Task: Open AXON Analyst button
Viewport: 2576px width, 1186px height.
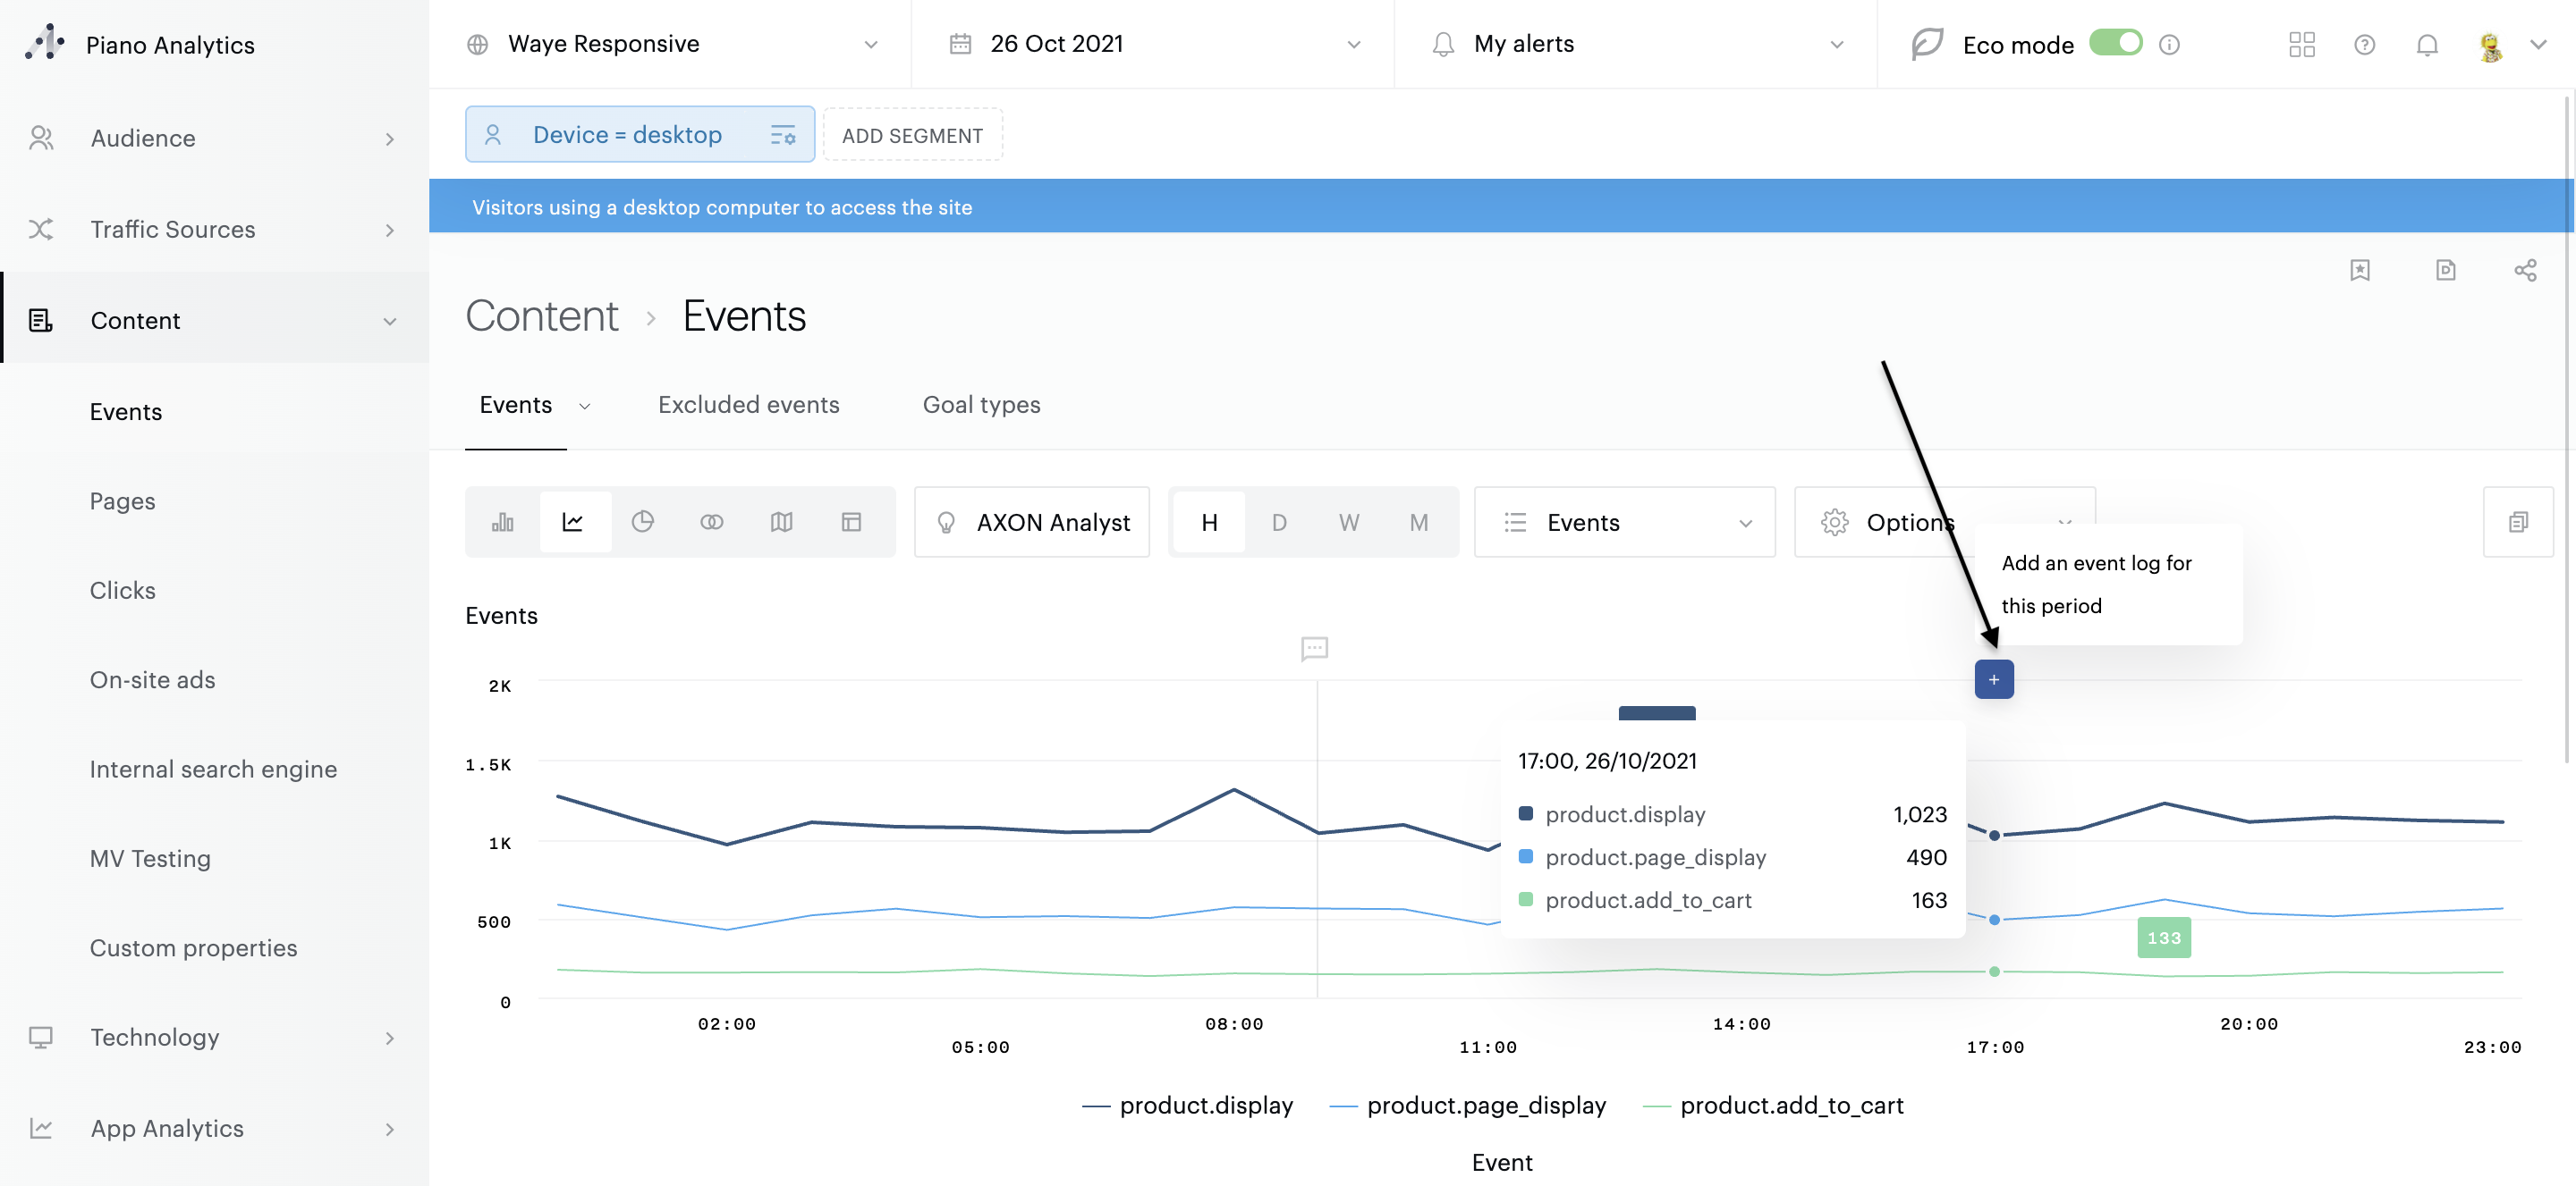Action: (x=1032, y=522)
